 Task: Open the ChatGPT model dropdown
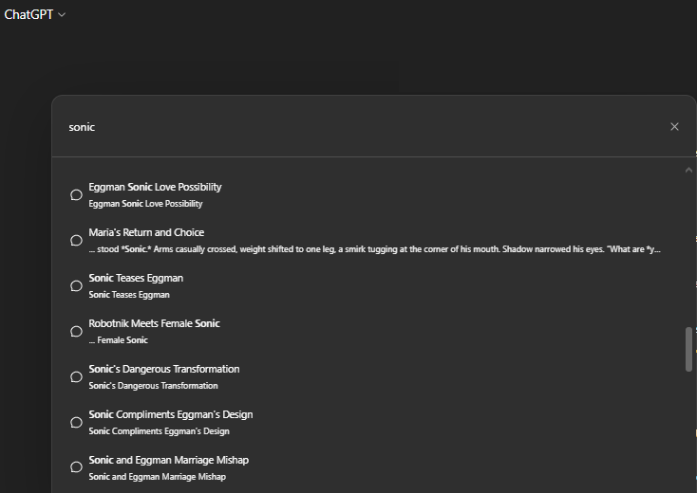pyautogui.click(x=35, y=14)
